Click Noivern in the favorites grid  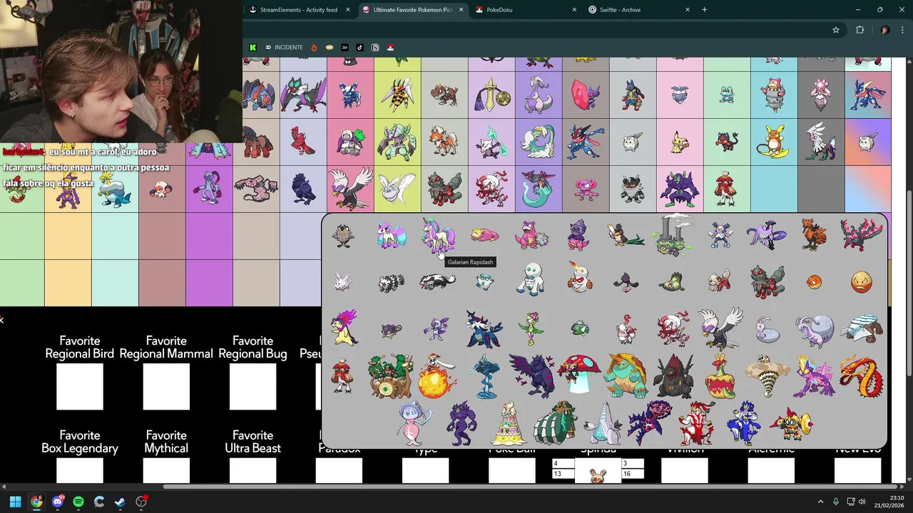[303, 94]
